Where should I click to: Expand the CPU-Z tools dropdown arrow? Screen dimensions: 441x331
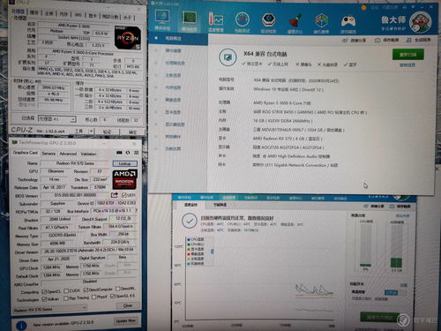[x=91, y=131]
